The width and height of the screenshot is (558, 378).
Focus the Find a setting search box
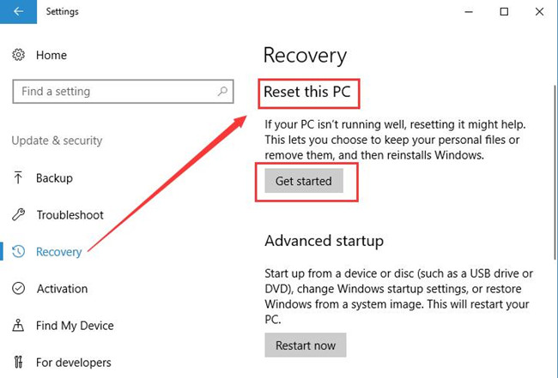point(123,92)
